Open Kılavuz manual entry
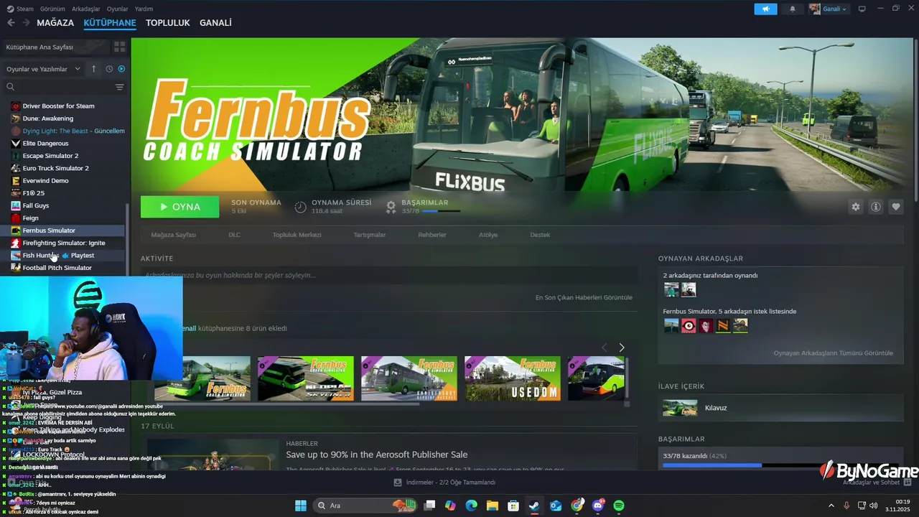The width and height of the screenshot is (919, 517). point(780,408)
